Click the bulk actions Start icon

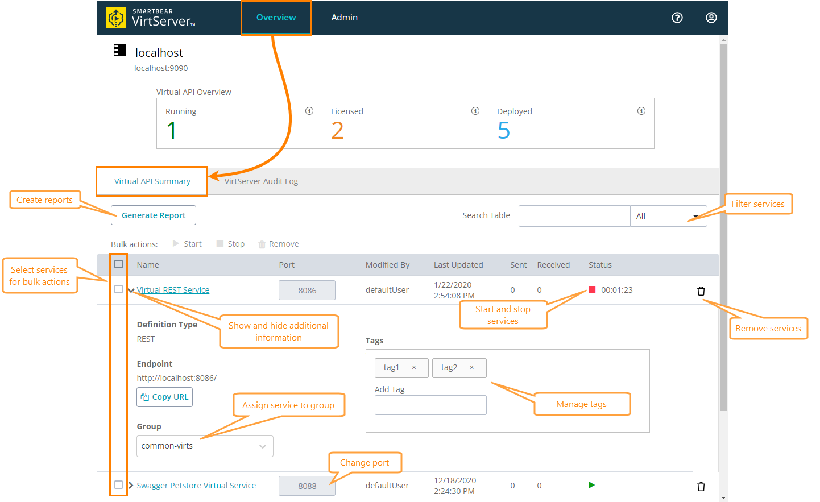(176, 243)
